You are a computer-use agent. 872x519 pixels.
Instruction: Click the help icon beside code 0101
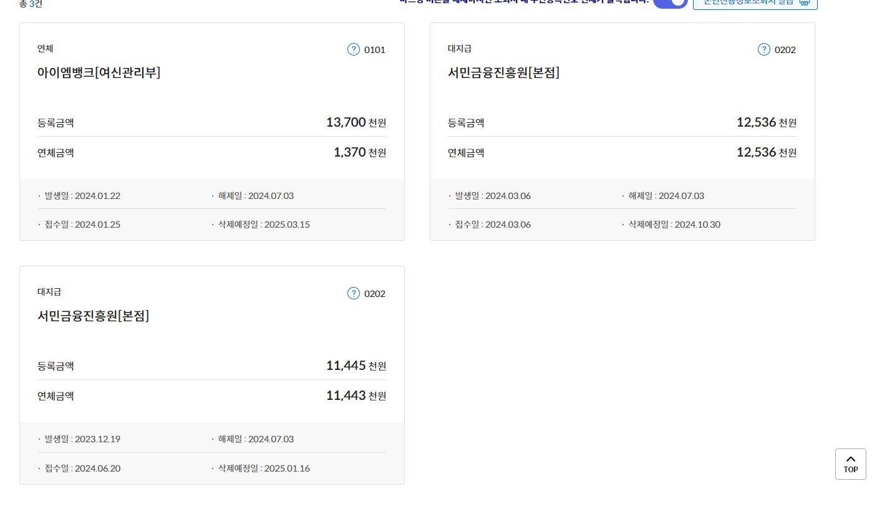pyautogui.click(x=353, y=49)
